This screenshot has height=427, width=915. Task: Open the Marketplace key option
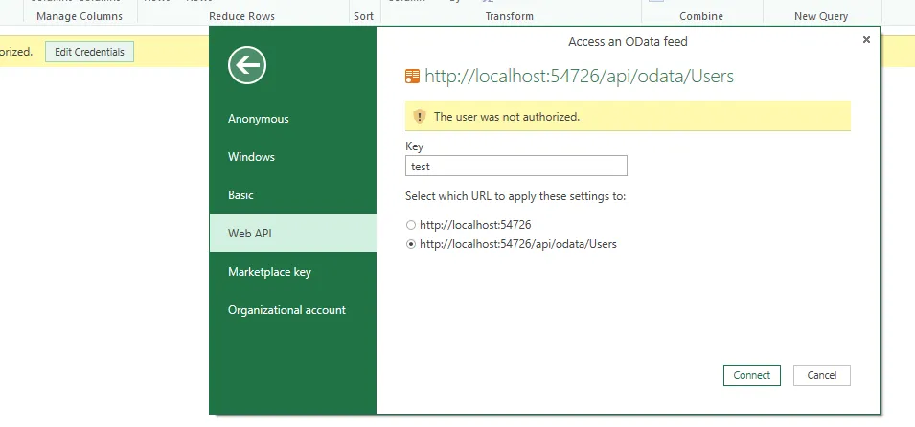(270, 272)
